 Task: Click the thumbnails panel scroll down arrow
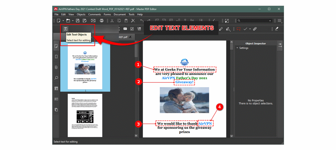(136, 136)
